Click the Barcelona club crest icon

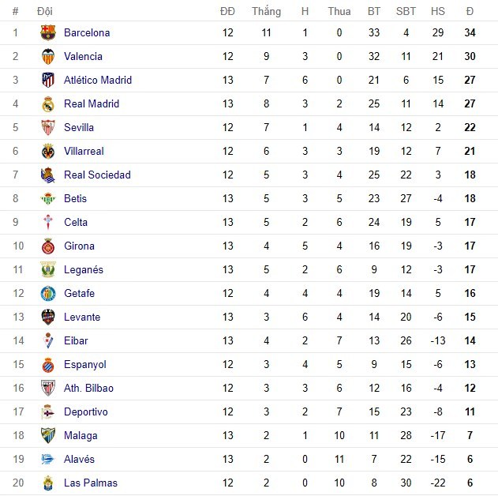pyautogui.click(x=48, y=33)
